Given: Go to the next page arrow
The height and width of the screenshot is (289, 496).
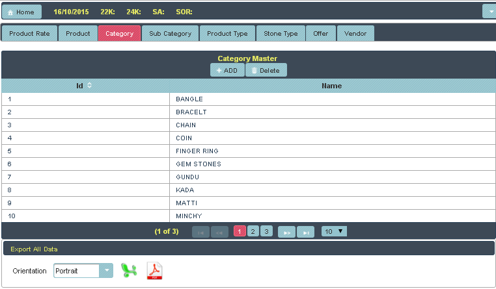Looking at the screenshot, I should [x=286, y=232].
